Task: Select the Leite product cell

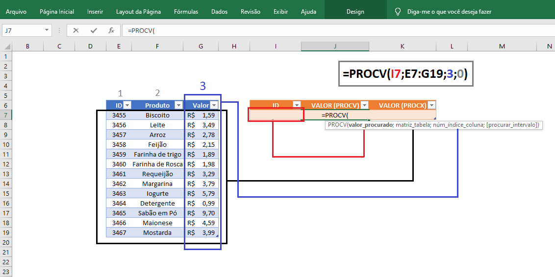Action: (x=157, y=125)
